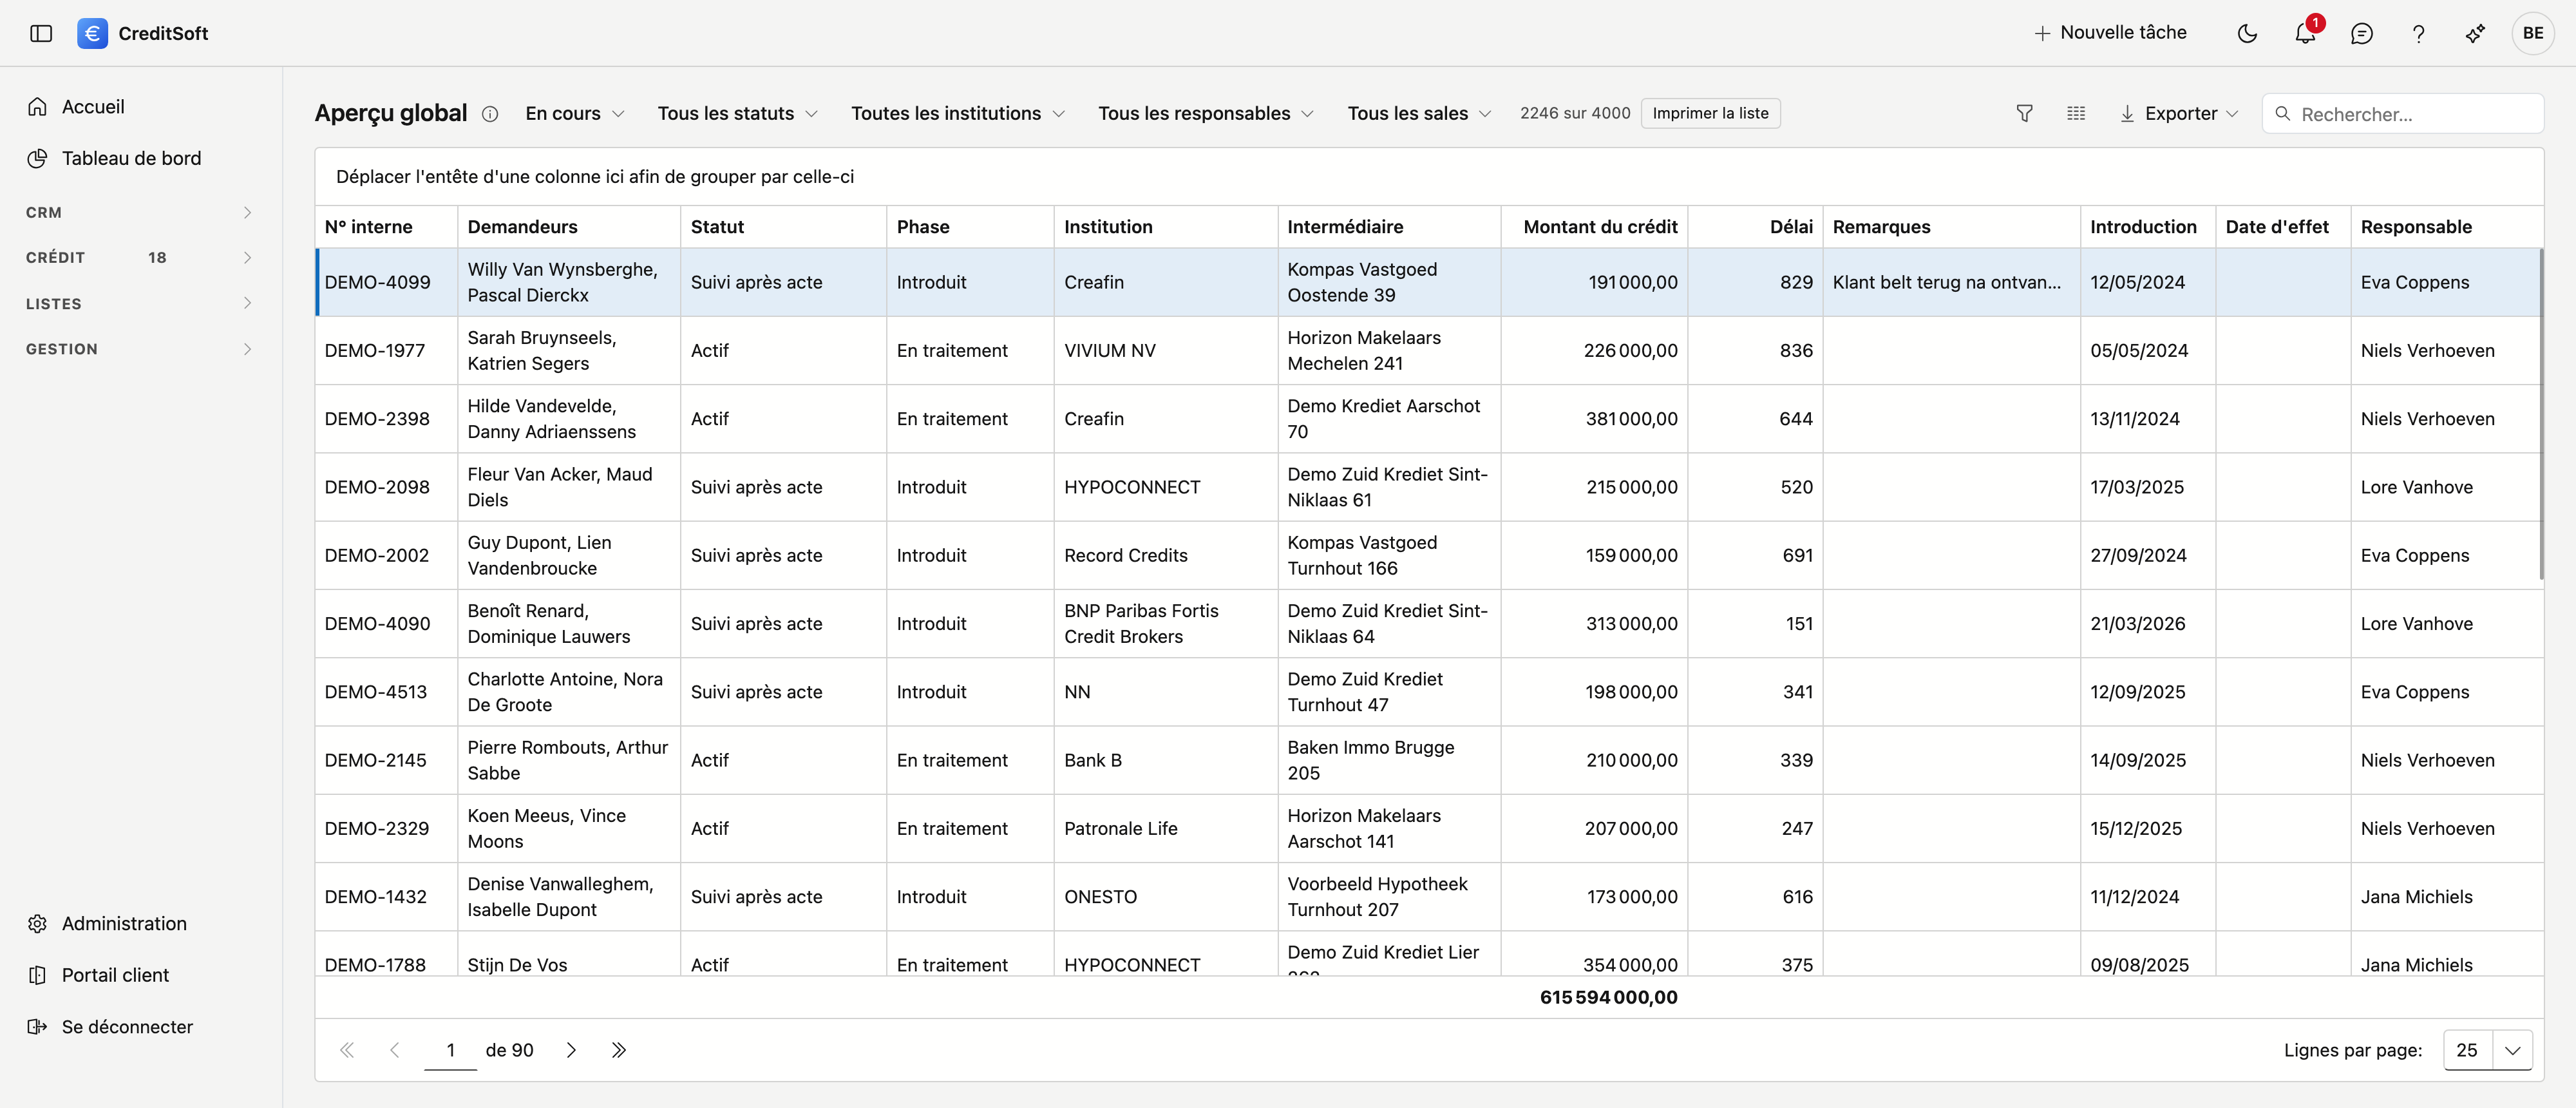The image size is (2576, 1108).
Task: Click the Baken Immo Brugge 205 cell
Action: 1389,760
